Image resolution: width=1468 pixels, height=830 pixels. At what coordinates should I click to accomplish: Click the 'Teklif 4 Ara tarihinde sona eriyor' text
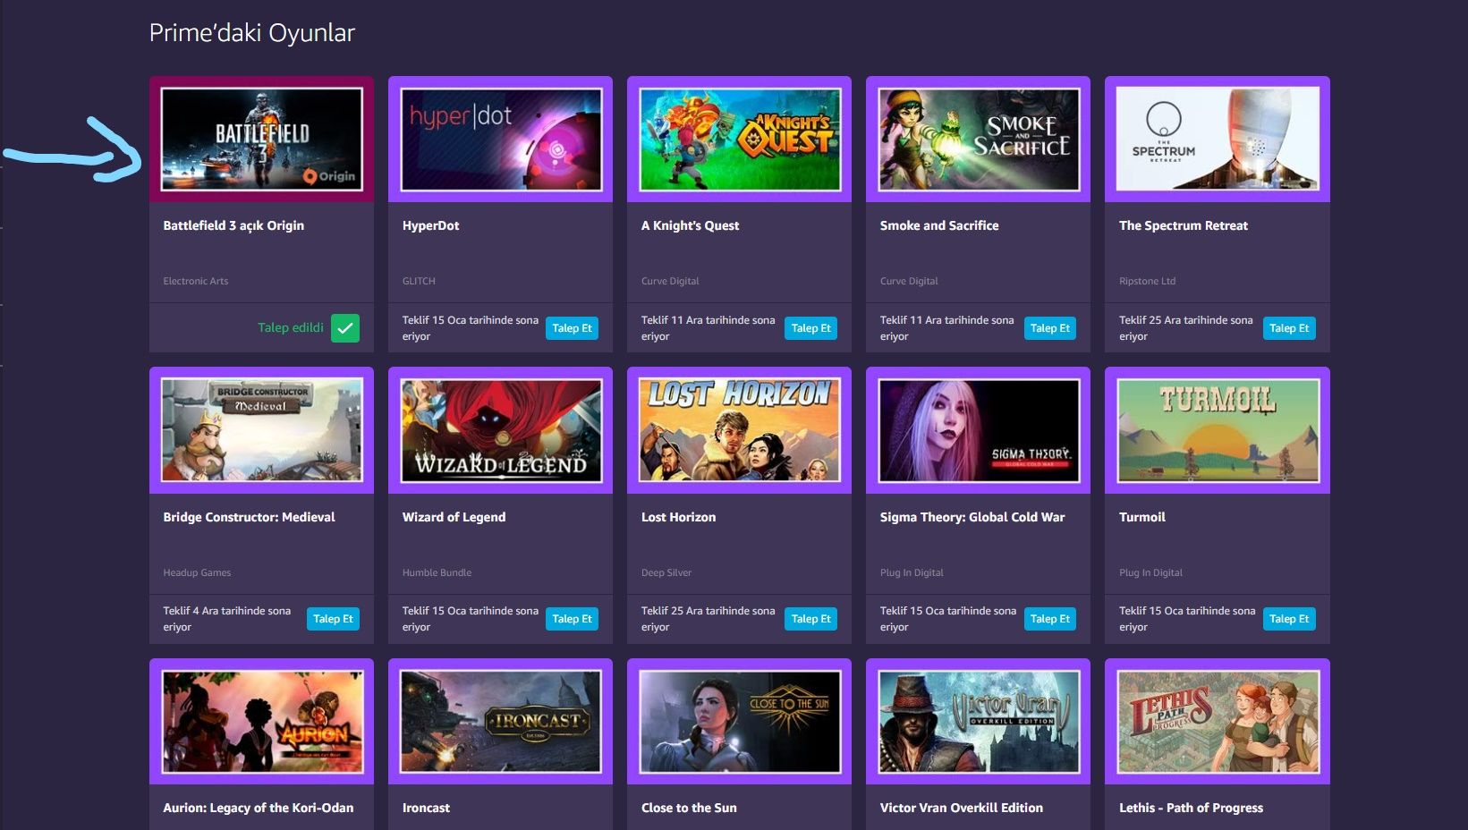[x=226, y=619]
